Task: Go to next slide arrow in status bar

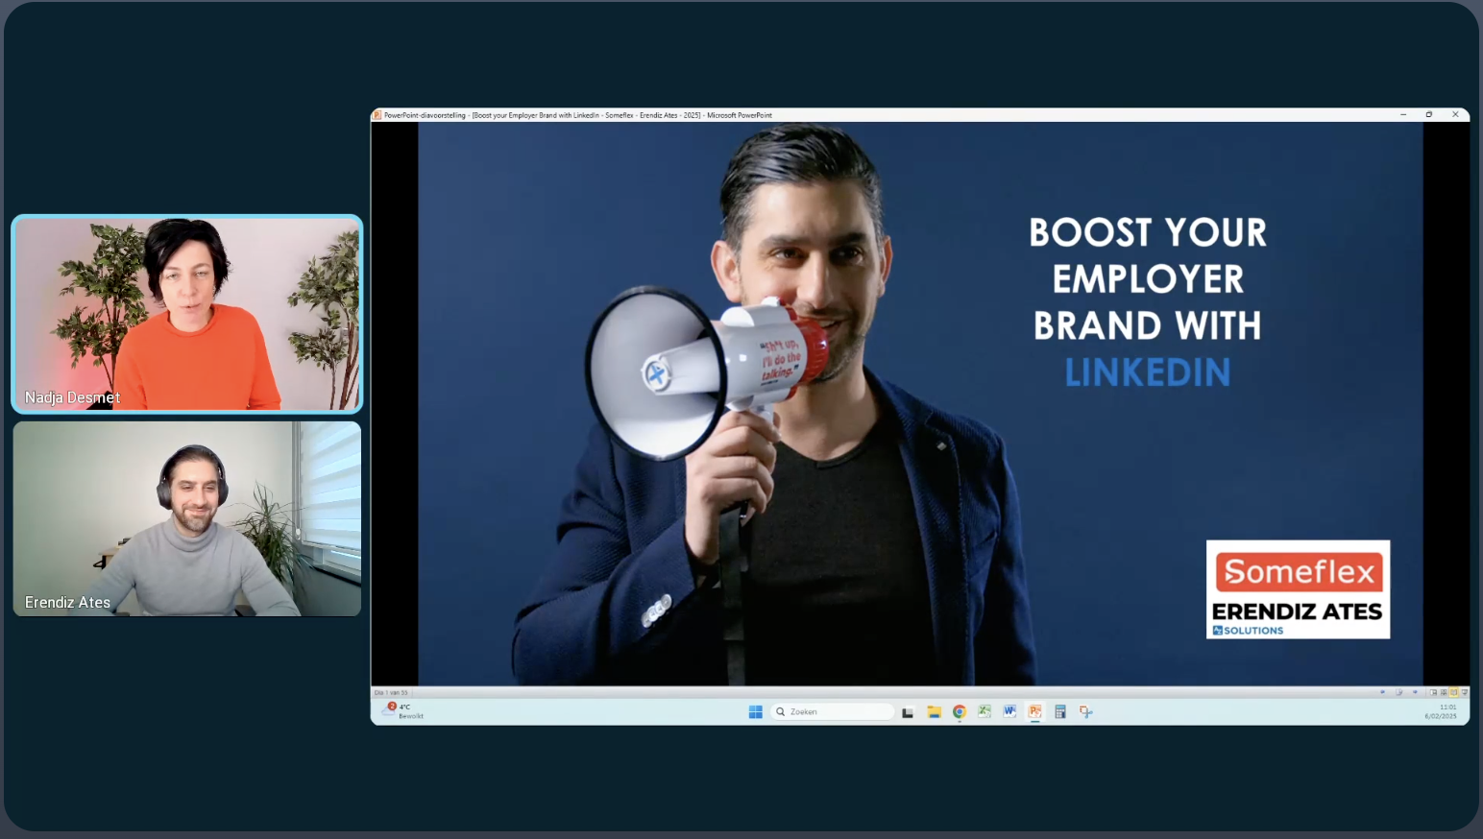Action: click(x=1415, y=692)
